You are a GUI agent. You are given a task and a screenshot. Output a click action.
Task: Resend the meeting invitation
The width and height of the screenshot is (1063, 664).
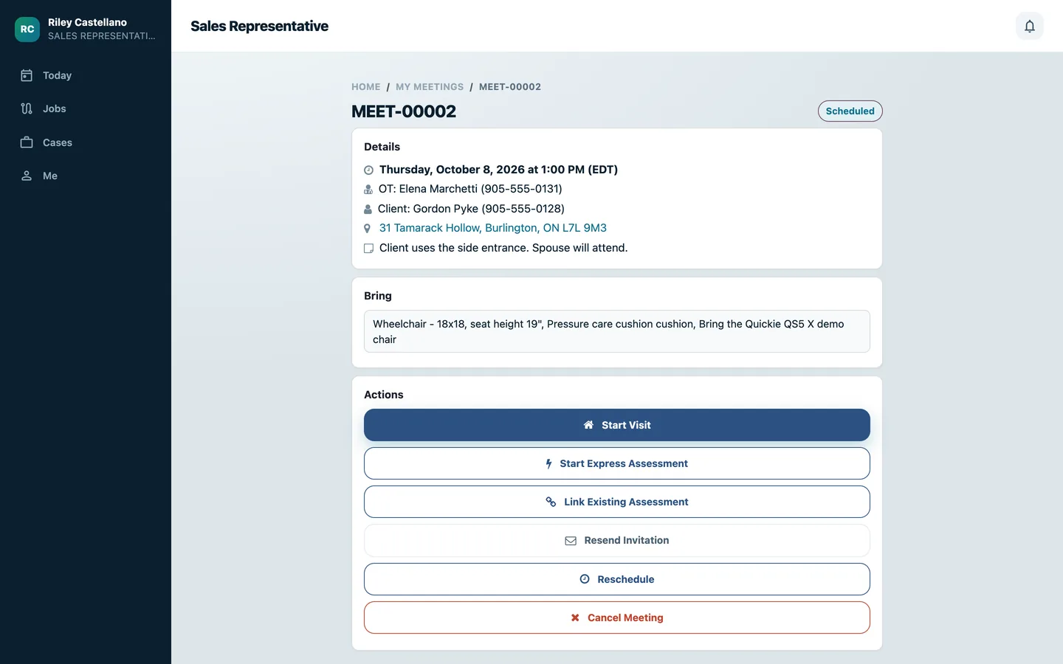[x=616, y=540]
